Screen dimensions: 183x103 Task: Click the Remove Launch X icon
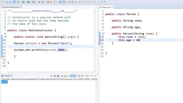click(55, 76)
